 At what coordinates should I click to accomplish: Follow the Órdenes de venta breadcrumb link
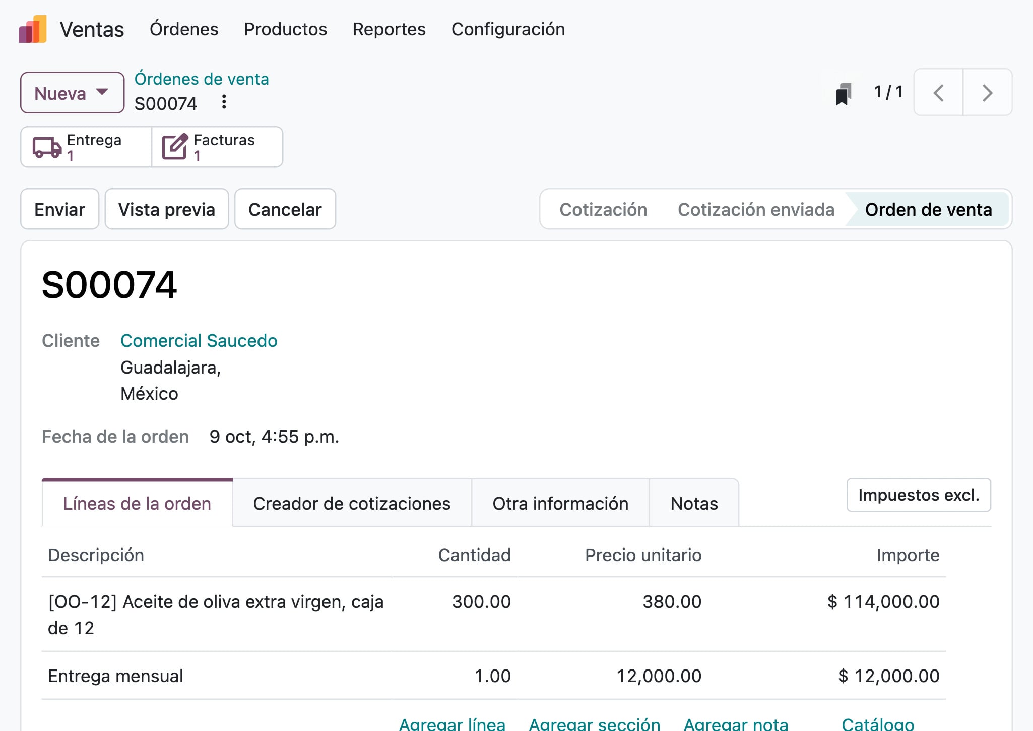pyautogui.click(x=202, y=79)
